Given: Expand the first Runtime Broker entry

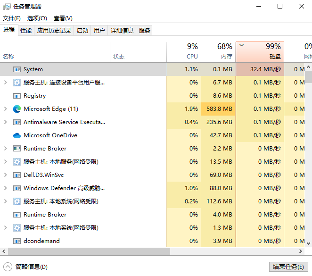Looking at the screenshot, I should coord(5,149).
